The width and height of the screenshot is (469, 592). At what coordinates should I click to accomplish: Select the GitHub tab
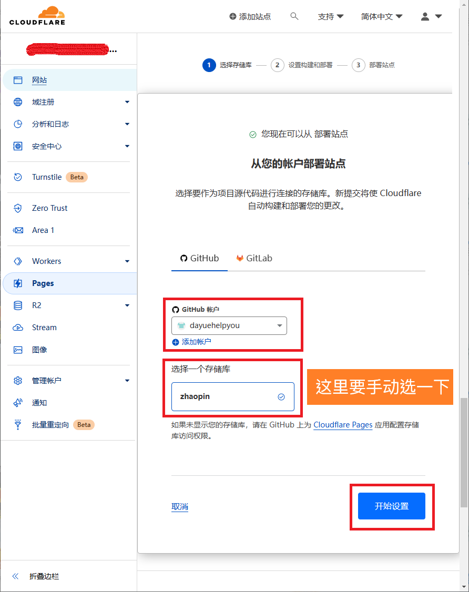pyautogui.click(x=199, y=258)
